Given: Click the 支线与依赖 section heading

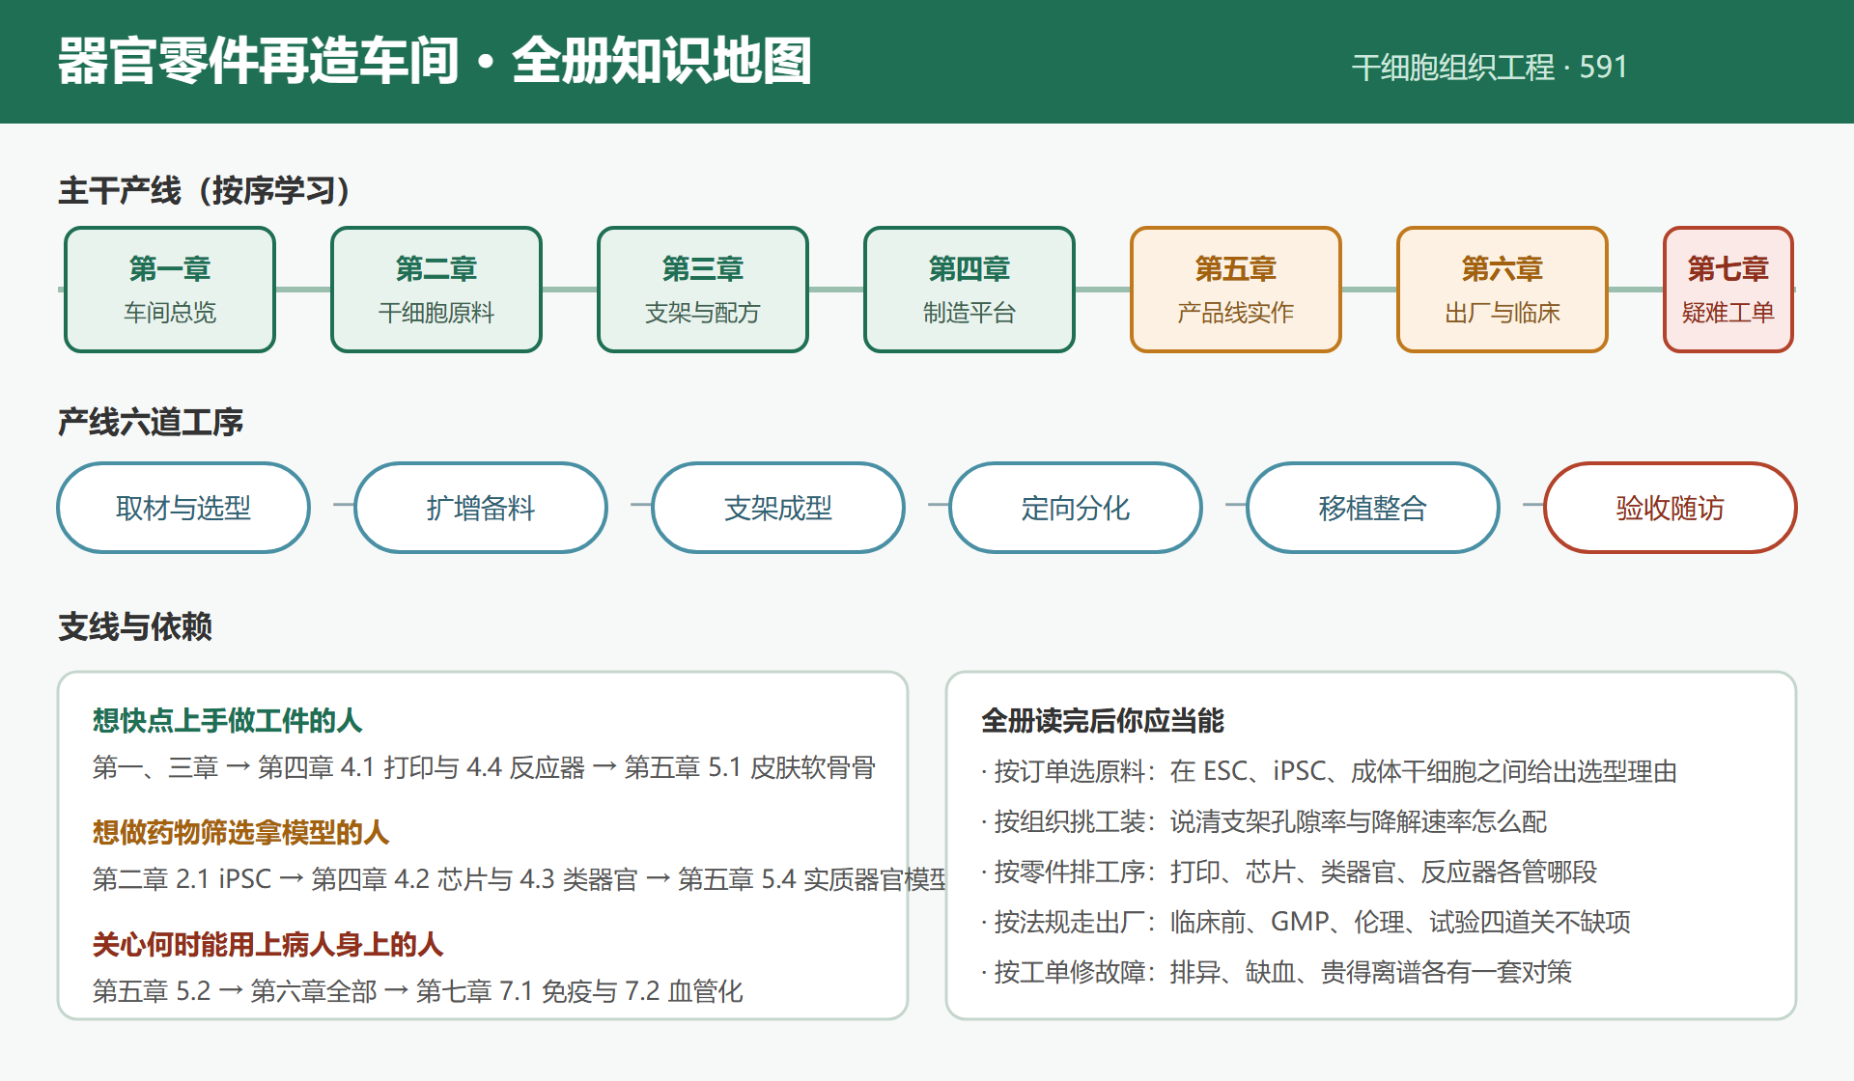Looking at the screenshot, I should (x=135, y=626).
